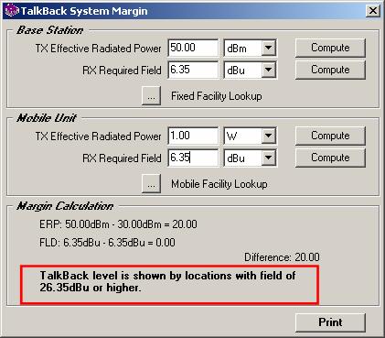The width and height of the screenshot is (385, 338).
Task: Open Base Station TX power unit dropdown (dBm)
Action: click(269, 48)
